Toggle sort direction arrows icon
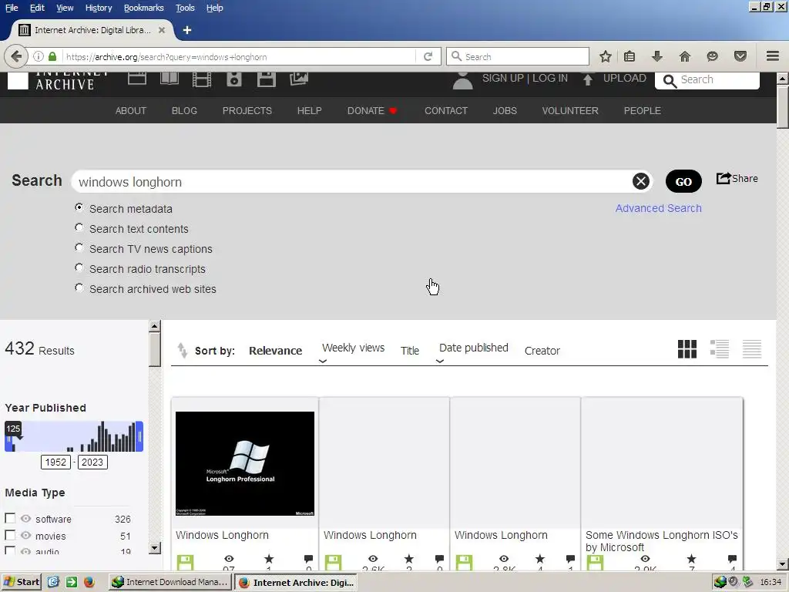The width and height of the screenshot is (789, 592). pyautogui.click(x=182, y=350)
